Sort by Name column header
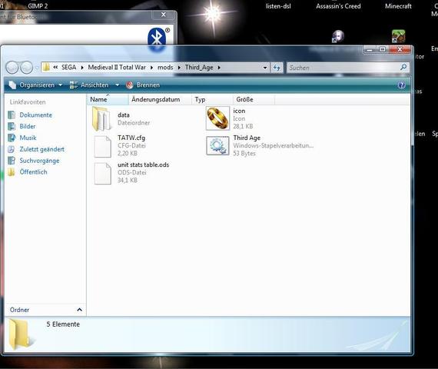Screen dimensions: 438x369 [x=108, y=99]
